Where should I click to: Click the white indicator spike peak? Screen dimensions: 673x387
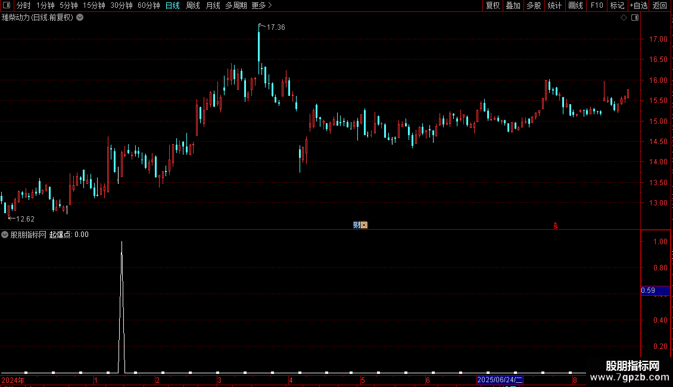pos(122,242)
